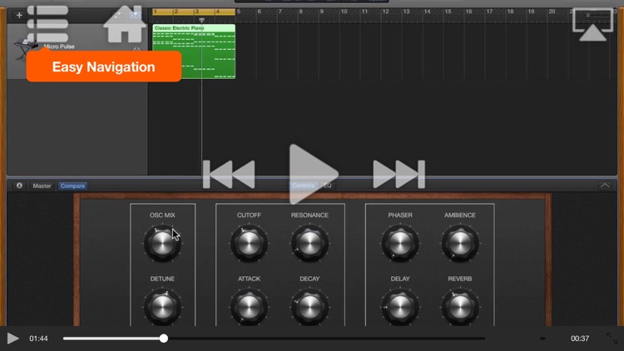624x351 pixels.
Task: Click the CUTOFF knob
Action: point(249,243)
